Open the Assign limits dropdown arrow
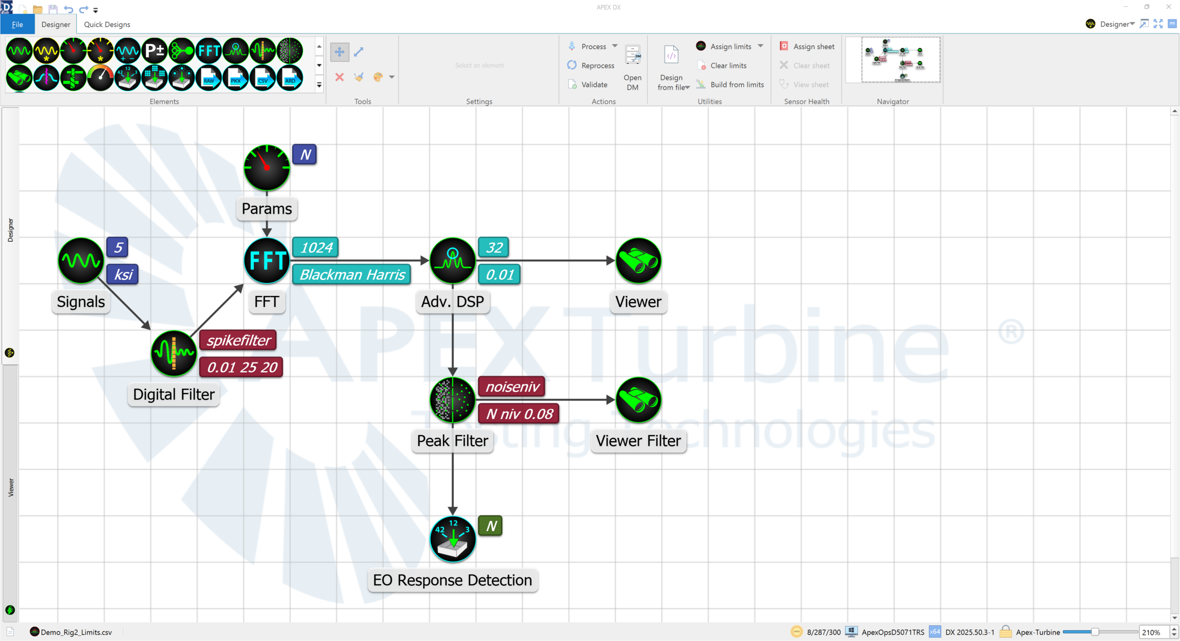The height and width of the screenshot is (641, 1180). 761,46
